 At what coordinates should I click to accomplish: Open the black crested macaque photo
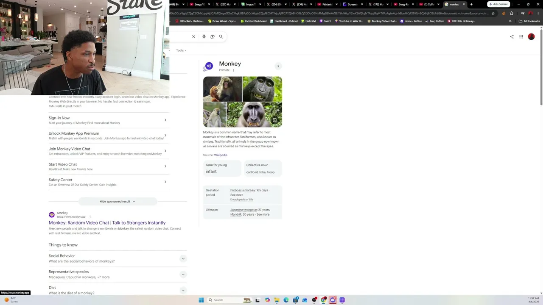[262, 89]
